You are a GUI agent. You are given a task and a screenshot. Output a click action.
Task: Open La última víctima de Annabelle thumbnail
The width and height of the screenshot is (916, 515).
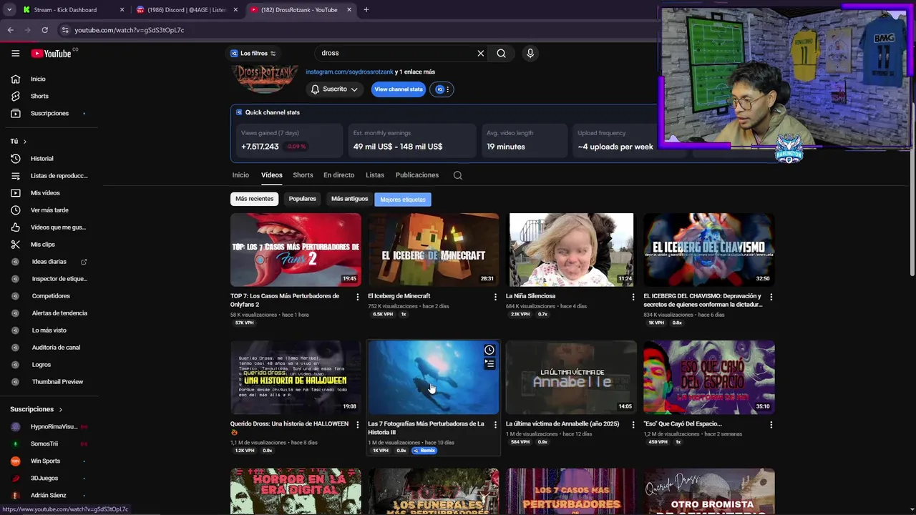click(571, 377)
